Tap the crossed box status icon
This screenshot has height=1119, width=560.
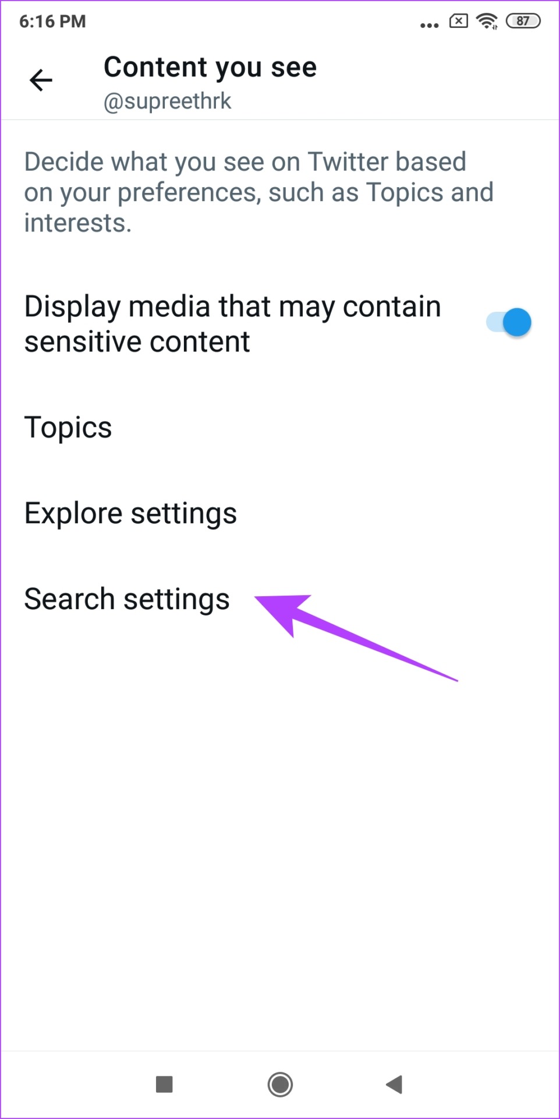[x=459, y=21]
